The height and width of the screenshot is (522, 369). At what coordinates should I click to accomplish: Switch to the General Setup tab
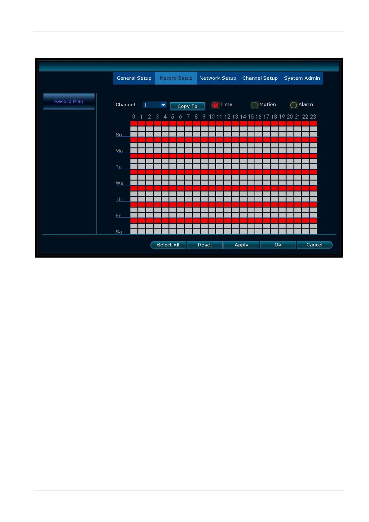tap(134, 78)
